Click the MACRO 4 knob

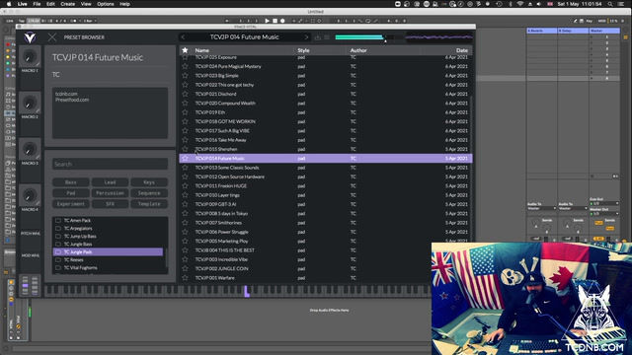point(29,196)
